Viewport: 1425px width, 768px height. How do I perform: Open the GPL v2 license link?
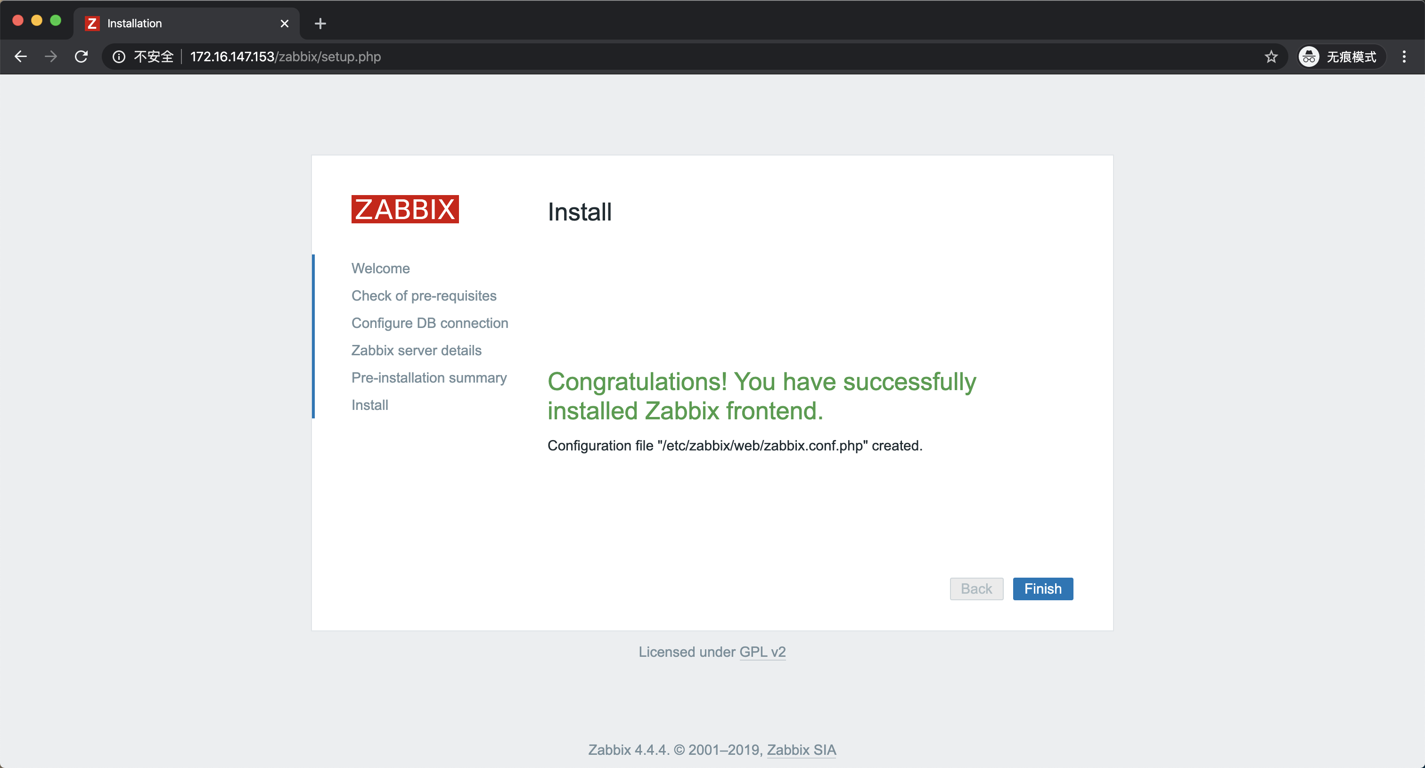click(762, 652)
